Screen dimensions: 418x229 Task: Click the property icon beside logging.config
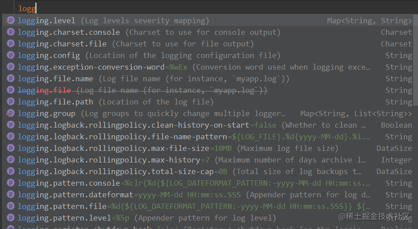(10, 55)
